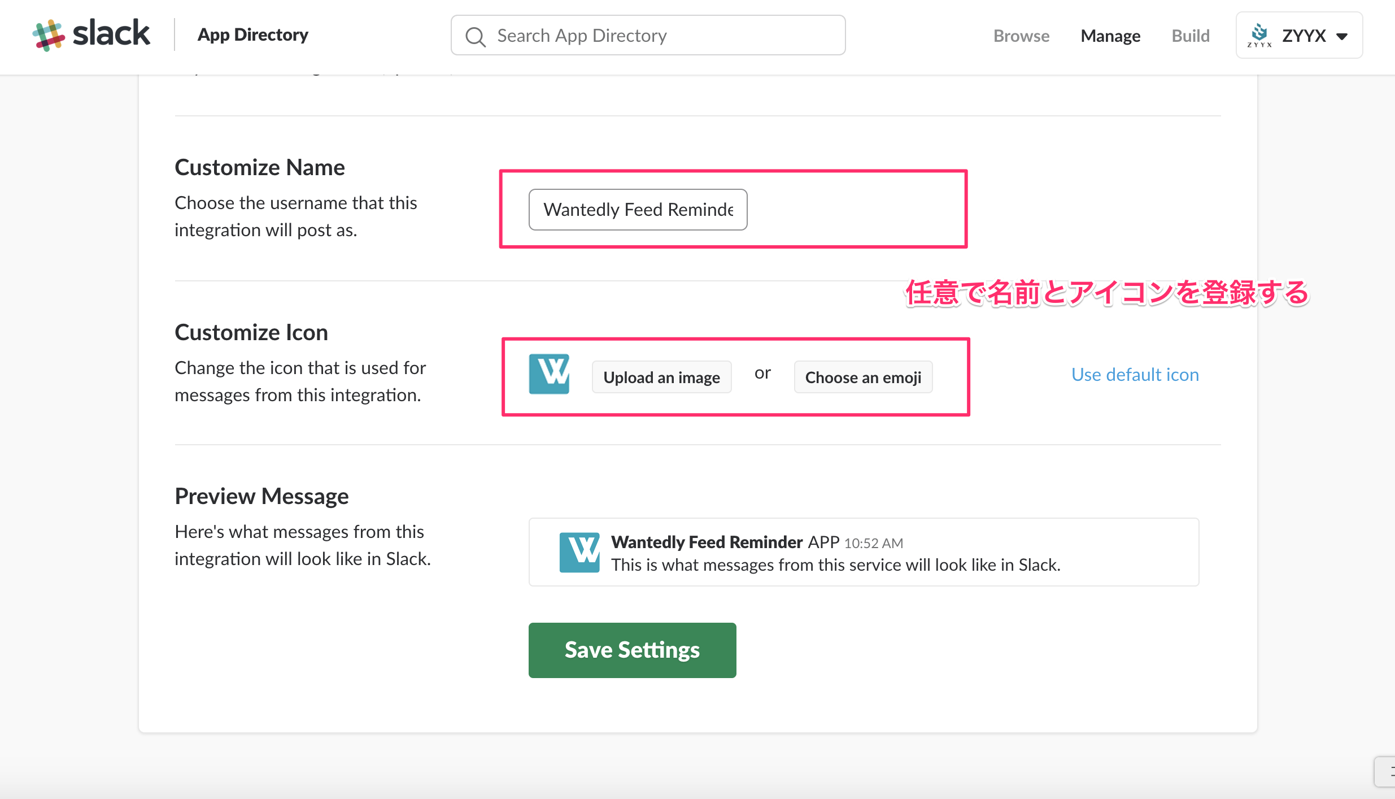This screenshot has width=1395, height=799.
Task: Click the Wantedly avatar in preview message
Action: tap(579, 552)
